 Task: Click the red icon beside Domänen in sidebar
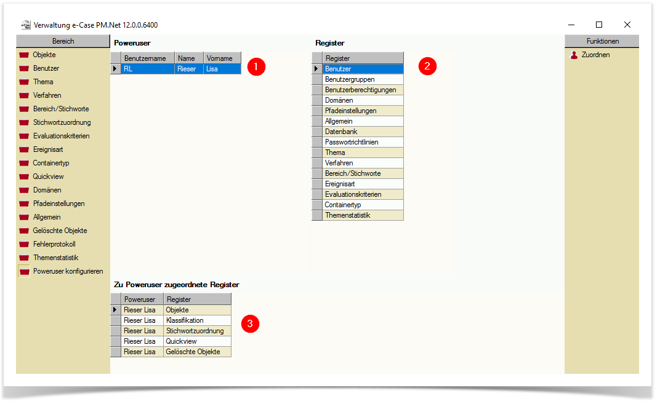pos(24,191)
